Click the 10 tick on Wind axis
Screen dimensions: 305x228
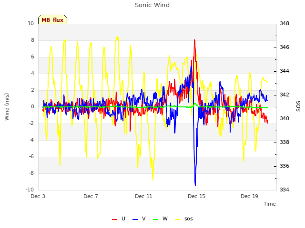(30, 23)
